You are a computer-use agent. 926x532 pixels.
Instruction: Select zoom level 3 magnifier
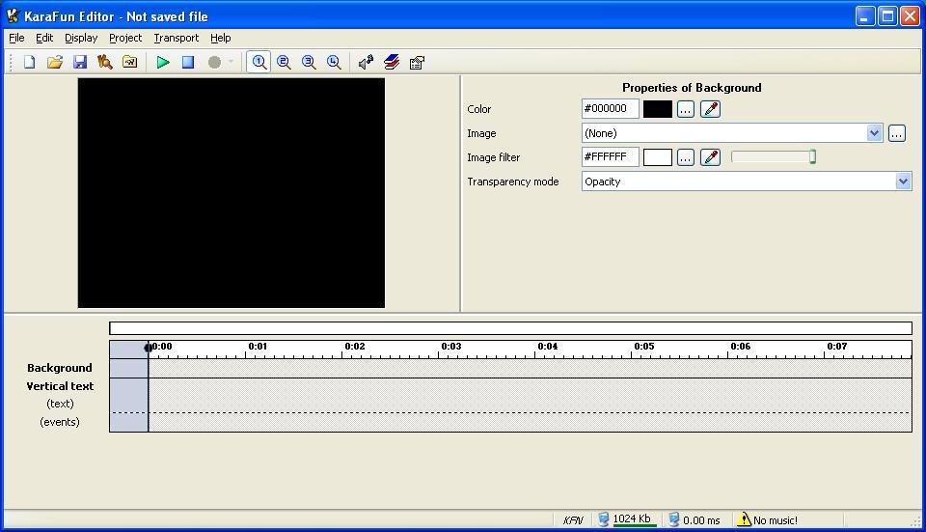309,62
